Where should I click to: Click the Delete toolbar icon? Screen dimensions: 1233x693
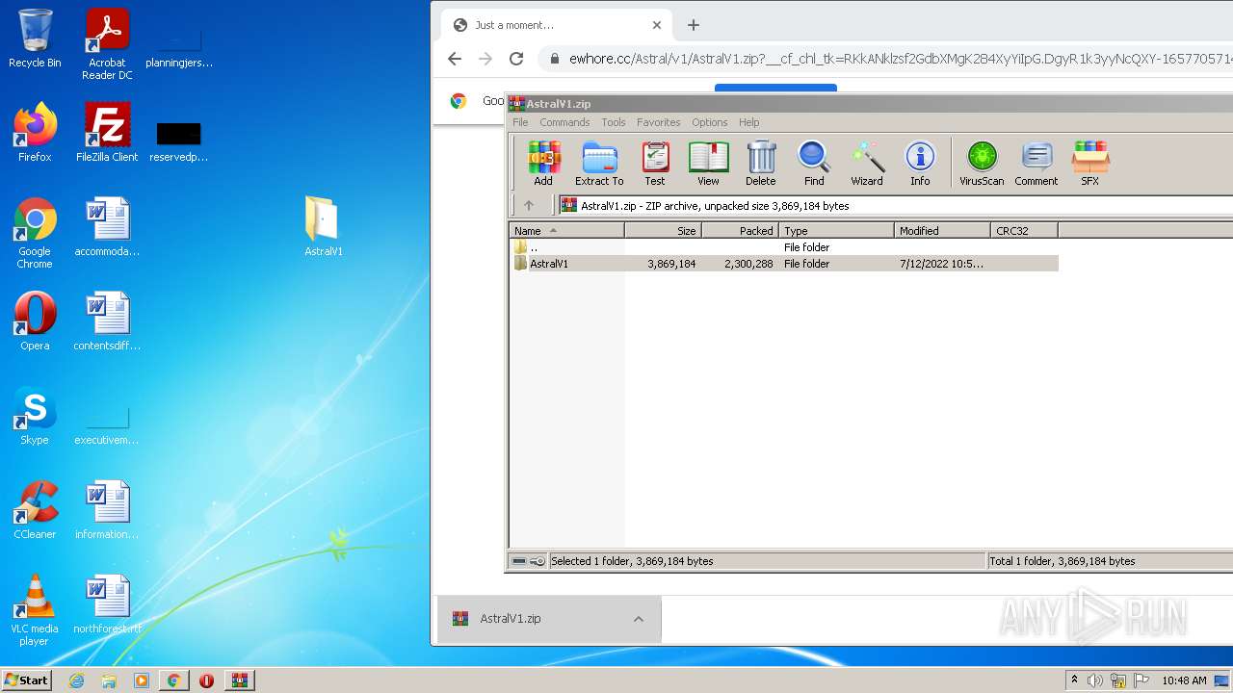[760, 163]
